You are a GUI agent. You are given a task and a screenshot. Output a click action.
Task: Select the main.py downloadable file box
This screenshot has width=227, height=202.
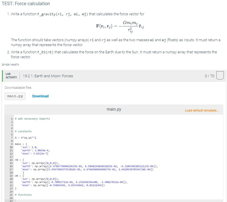[x=15, y=96]
